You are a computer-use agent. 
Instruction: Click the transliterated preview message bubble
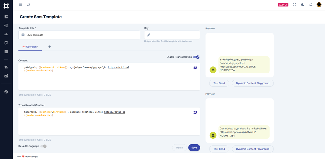point(244,132)
